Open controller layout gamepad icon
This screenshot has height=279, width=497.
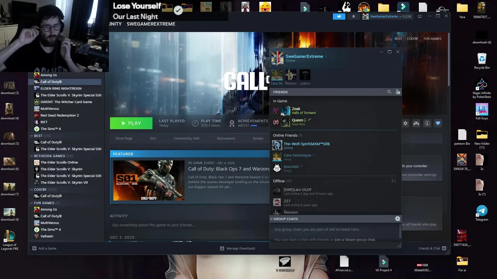[416, 123]
